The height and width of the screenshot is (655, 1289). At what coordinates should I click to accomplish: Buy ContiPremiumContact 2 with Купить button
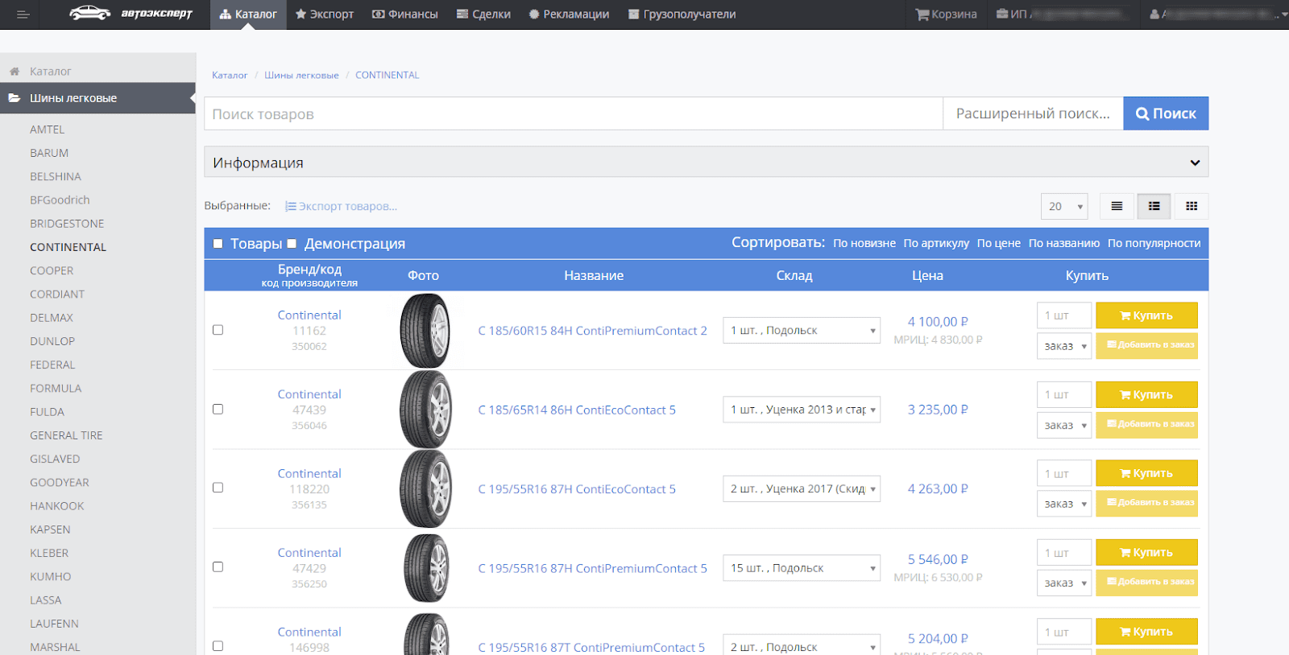click(1146, 315)
